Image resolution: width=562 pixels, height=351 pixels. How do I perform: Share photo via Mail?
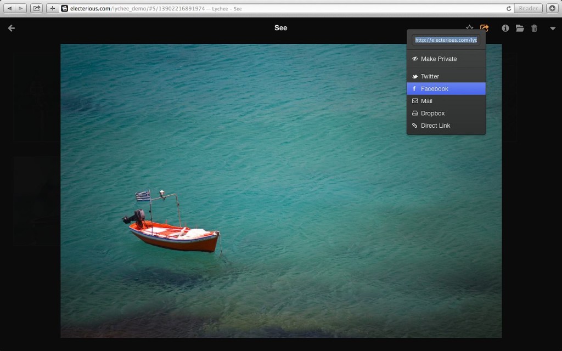(x=446, y=101)
